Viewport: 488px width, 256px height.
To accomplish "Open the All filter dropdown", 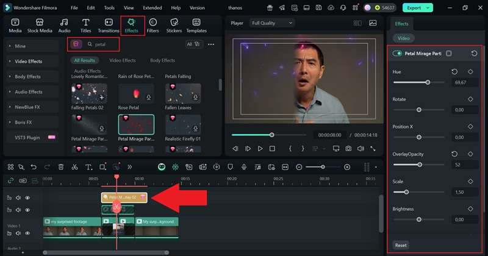I will tap(193, 44).
